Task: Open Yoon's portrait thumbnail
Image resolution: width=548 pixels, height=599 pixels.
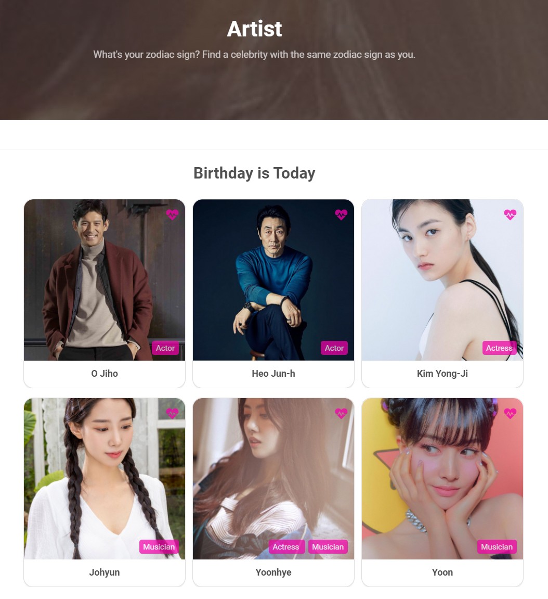Action: [x=442, y=479]
